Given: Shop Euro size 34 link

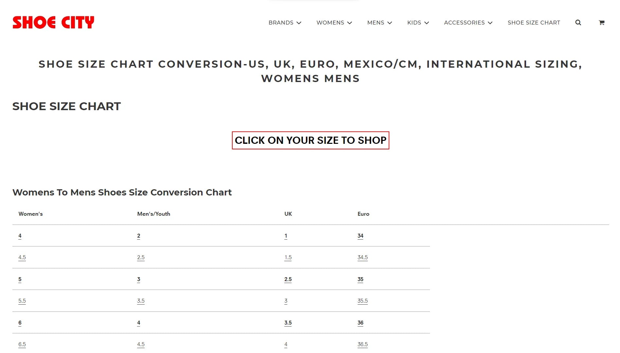Looking at the screenshot, I should 360,236.
